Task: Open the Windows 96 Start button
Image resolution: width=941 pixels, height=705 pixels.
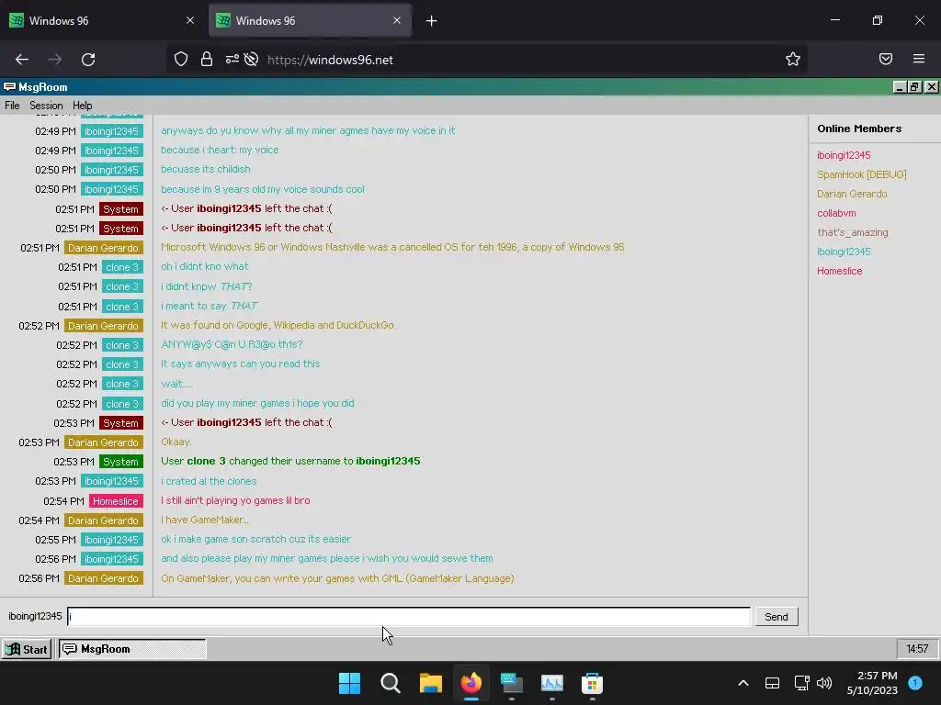Action: point(27,649)
